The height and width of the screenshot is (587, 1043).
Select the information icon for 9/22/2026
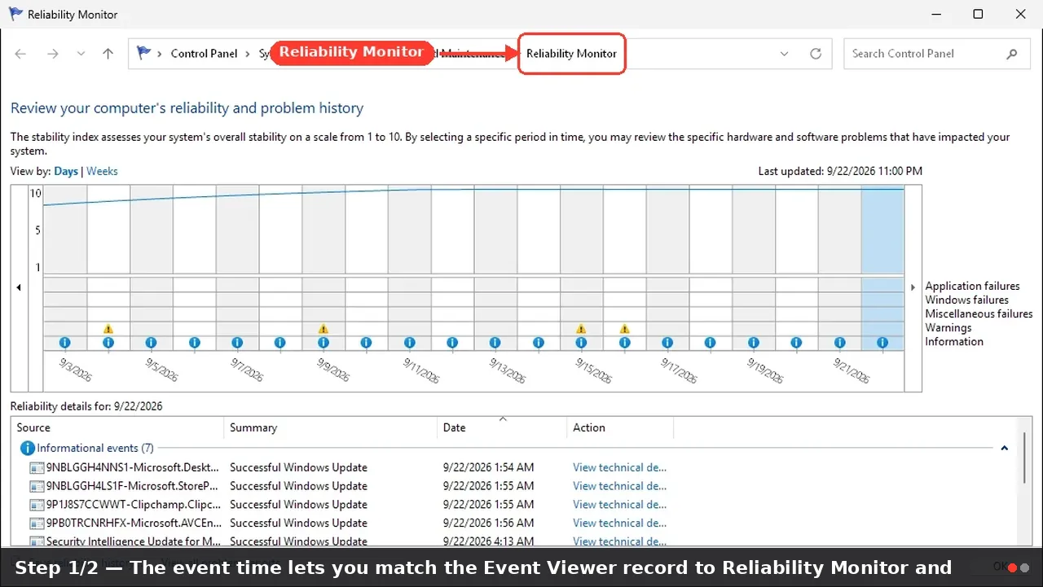pos(882,343)
